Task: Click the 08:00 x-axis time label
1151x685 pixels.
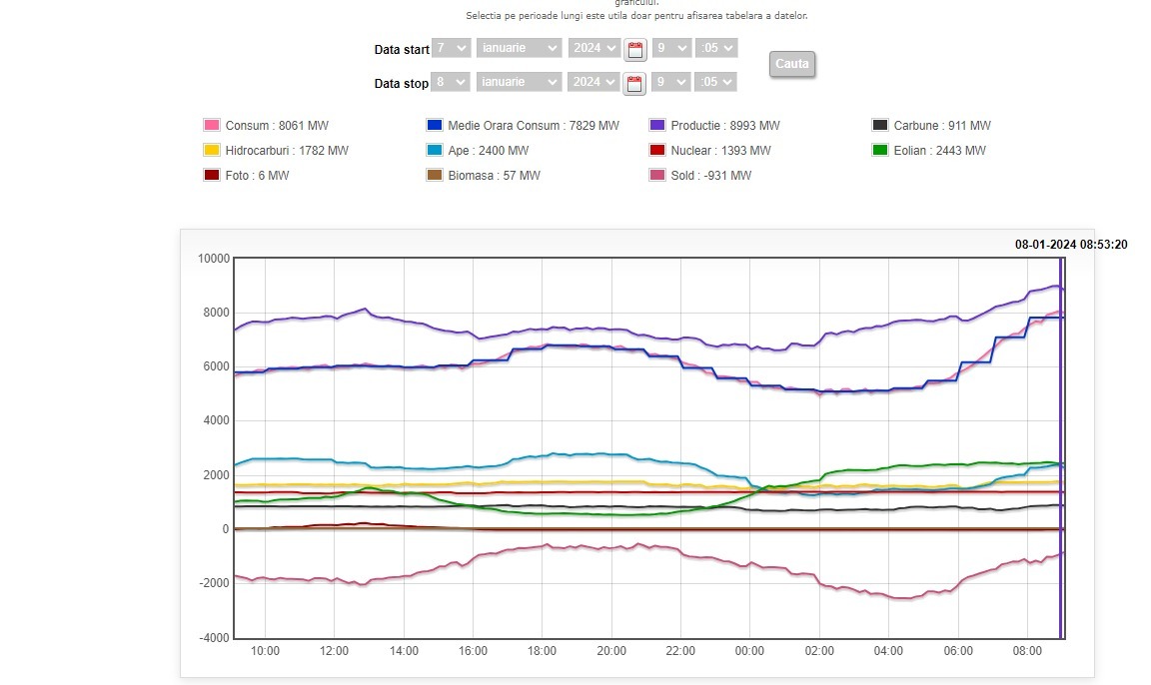Action: (1027, 650)
